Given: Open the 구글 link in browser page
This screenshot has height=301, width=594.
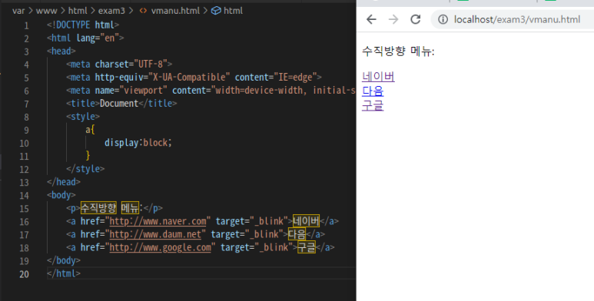Looking at the screenshot, I should point(373,106).
